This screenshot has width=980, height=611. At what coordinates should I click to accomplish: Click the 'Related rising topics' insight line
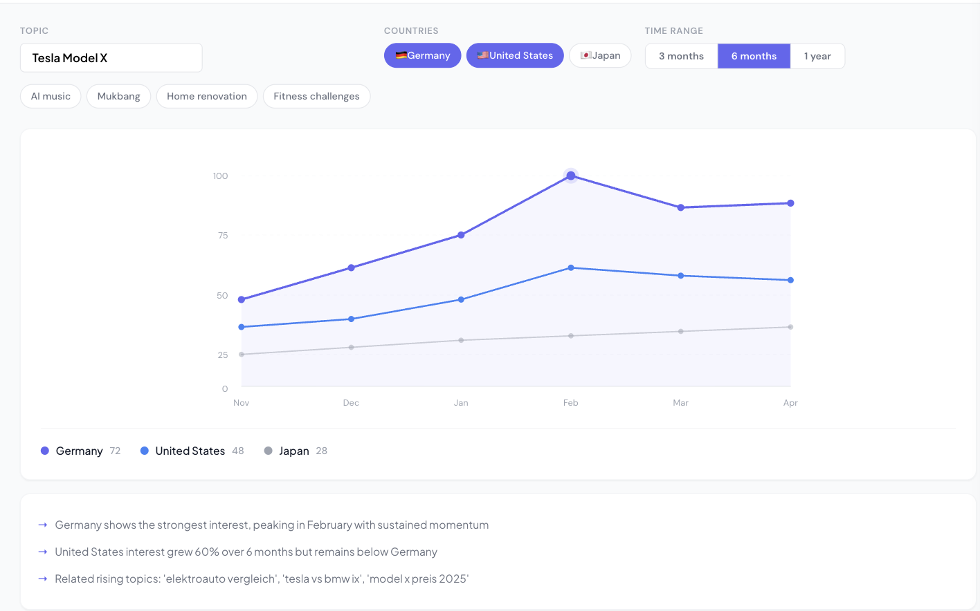pyautogui.click(x=262, y=579)
